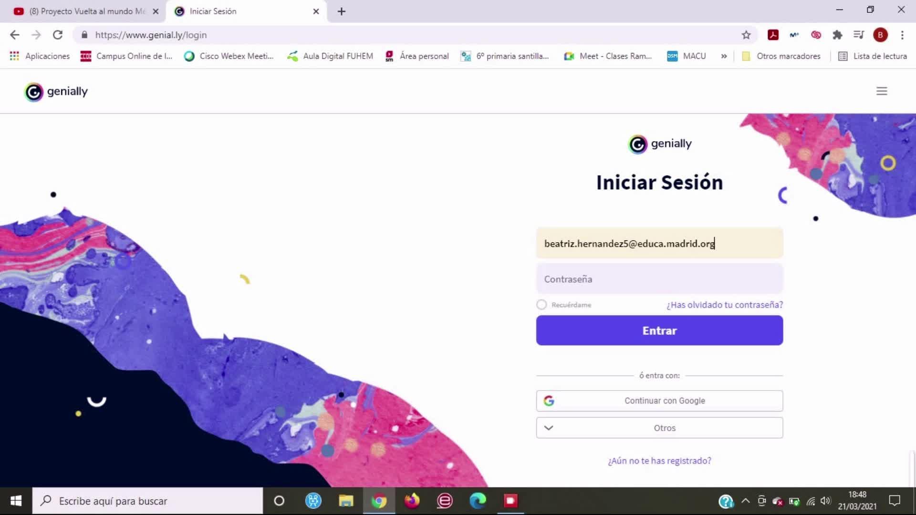The image size is (916, 515).
Task: Click ¿Aún no te has registrado? link
Action: [x=659, y=461]
